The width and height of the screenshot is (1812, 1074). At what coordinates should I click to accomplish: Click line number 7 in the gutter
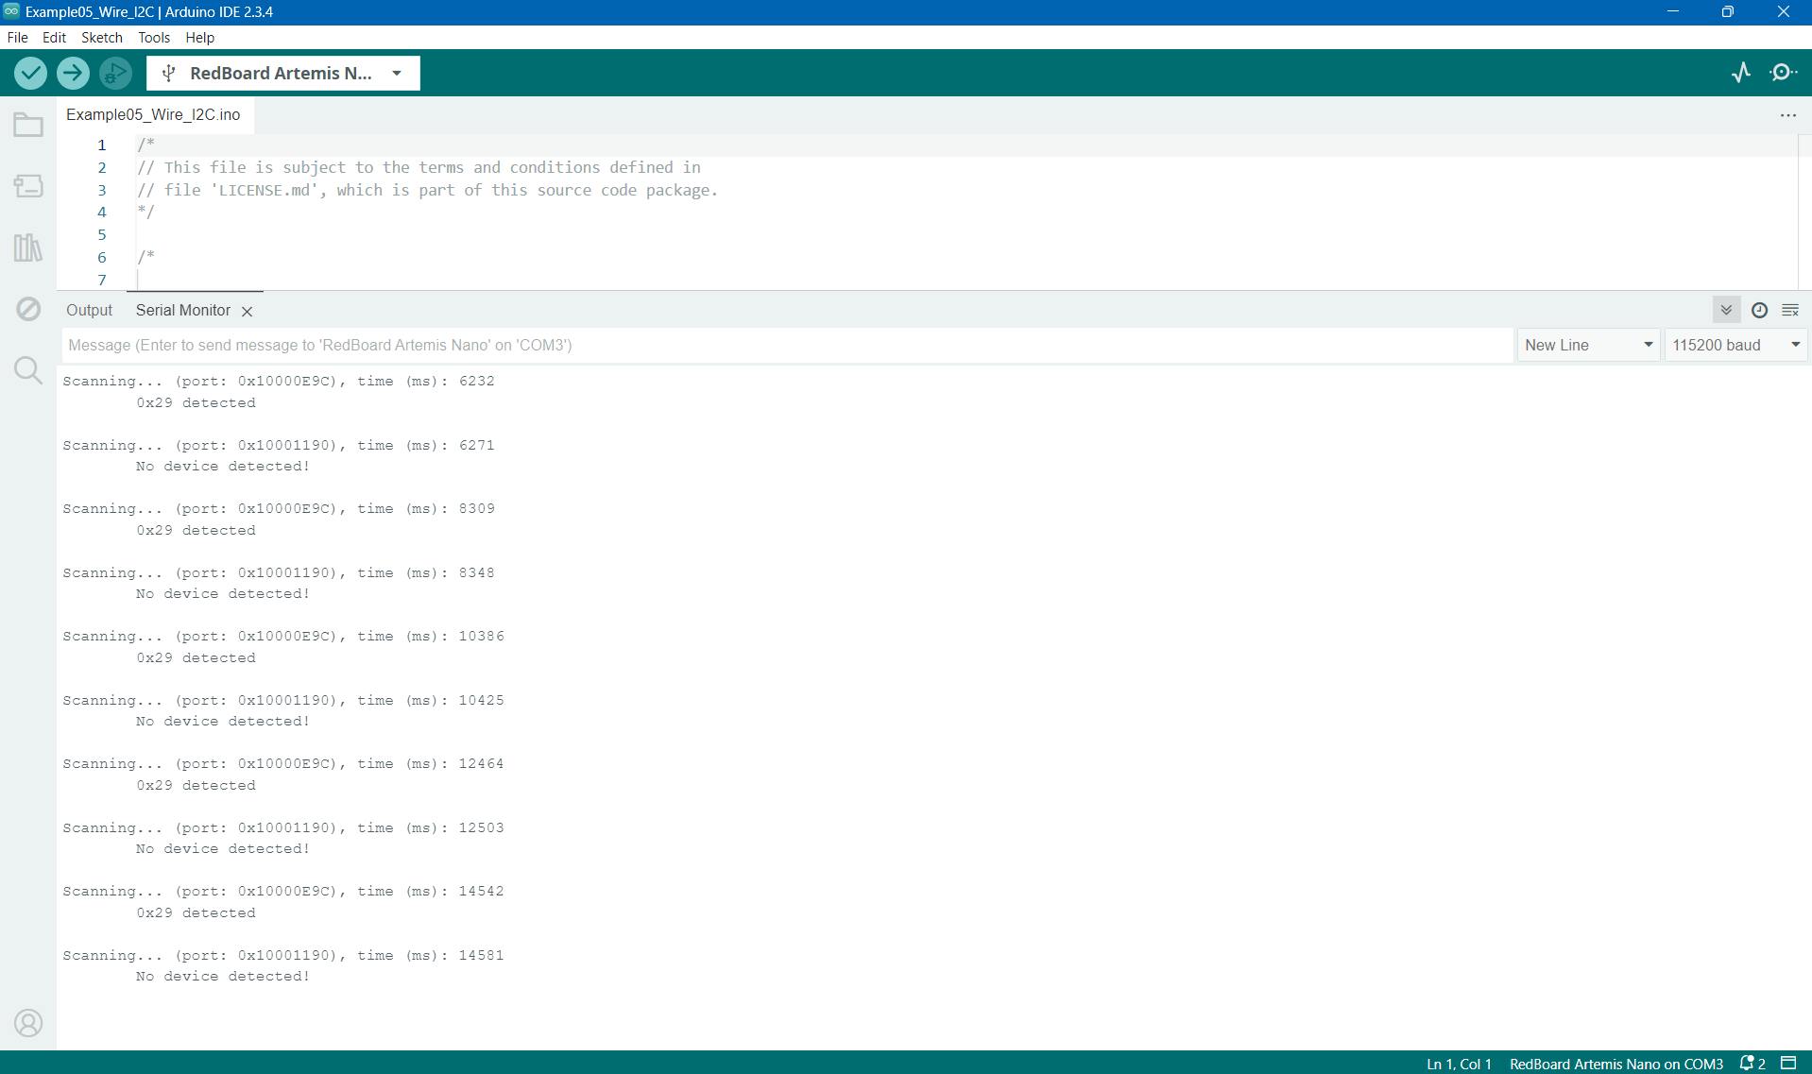[102, 280]
